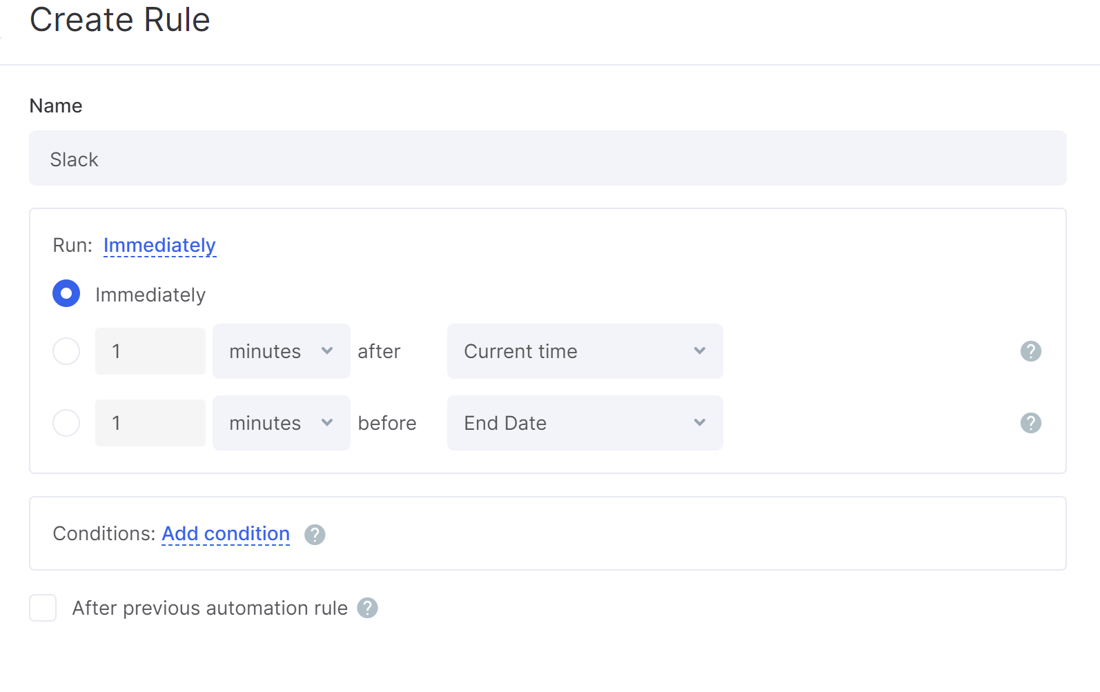This screenshot has height=692, width=1100.
Task: Click the Add condition link
Action: (226, 534)
